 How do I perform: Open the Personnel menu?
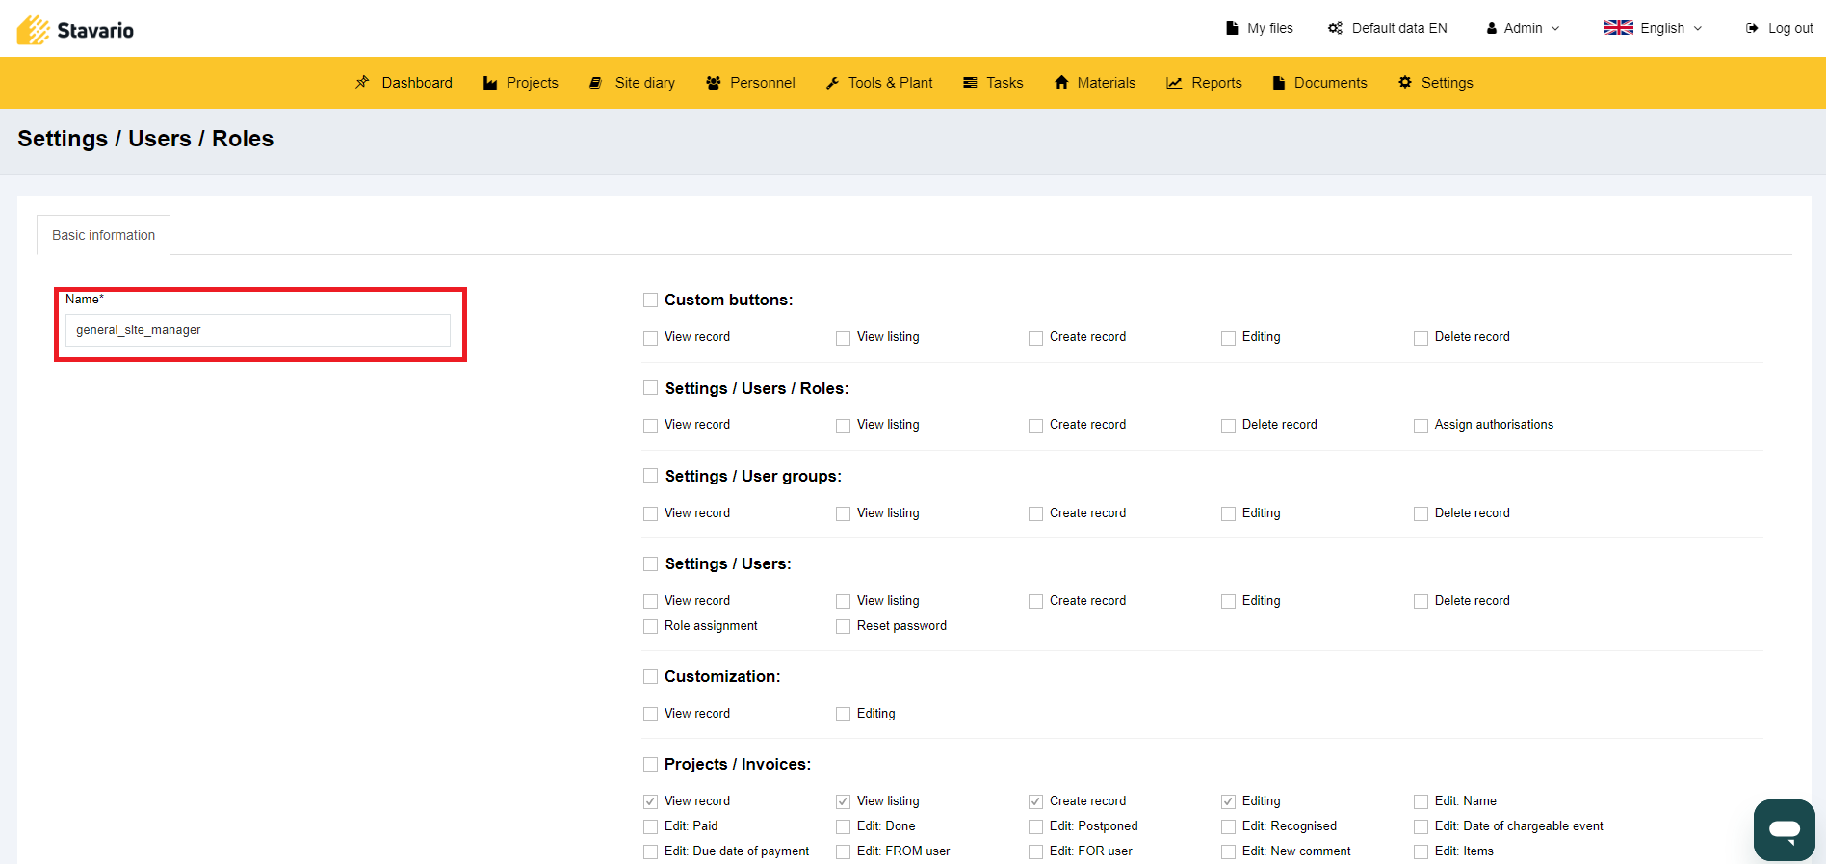(763, 83)
